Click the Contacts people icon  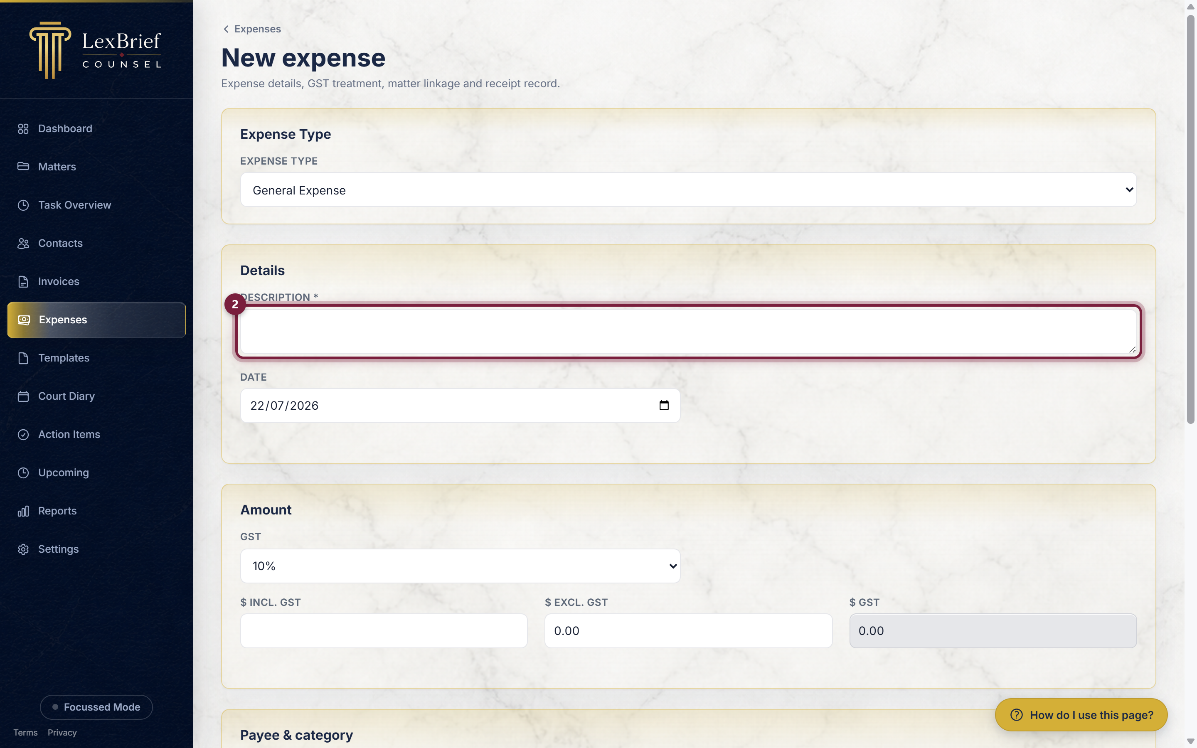[23, 244]
